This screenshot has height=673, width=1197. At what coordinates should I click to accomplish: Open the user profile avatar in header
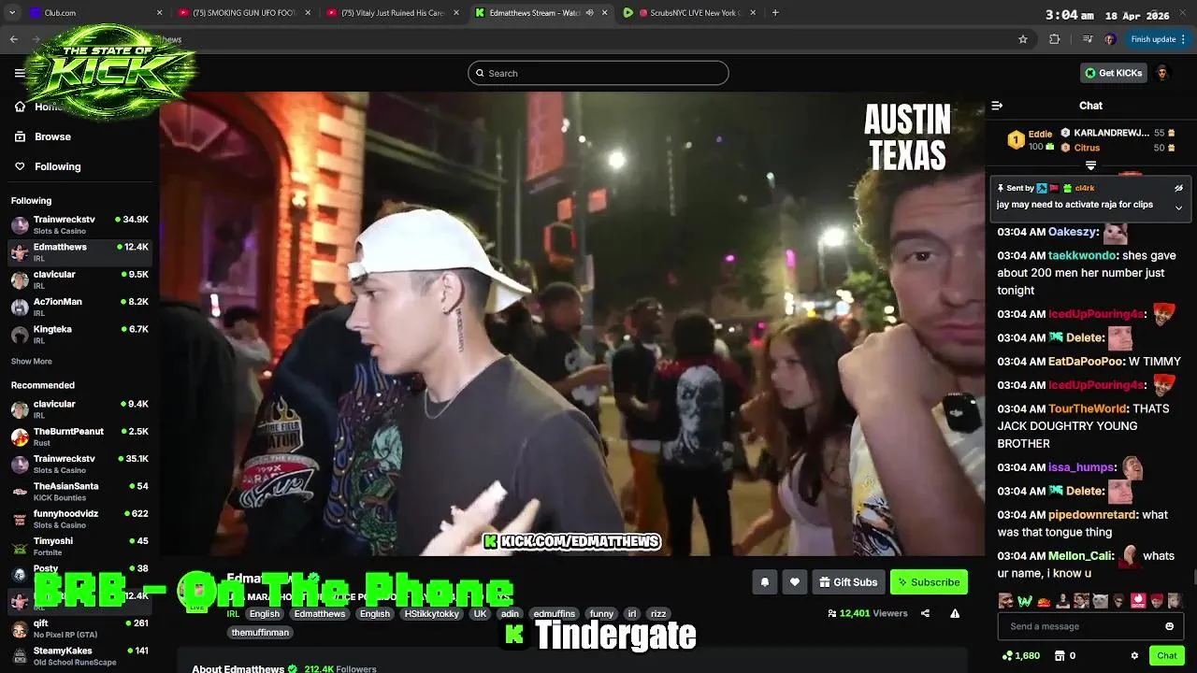click(1161, 73)
